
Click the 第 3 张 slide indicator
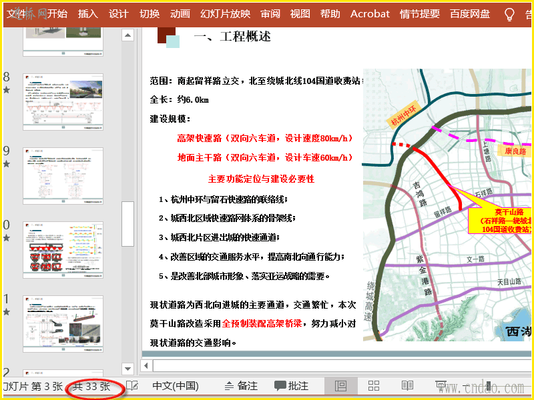(47, 386)
